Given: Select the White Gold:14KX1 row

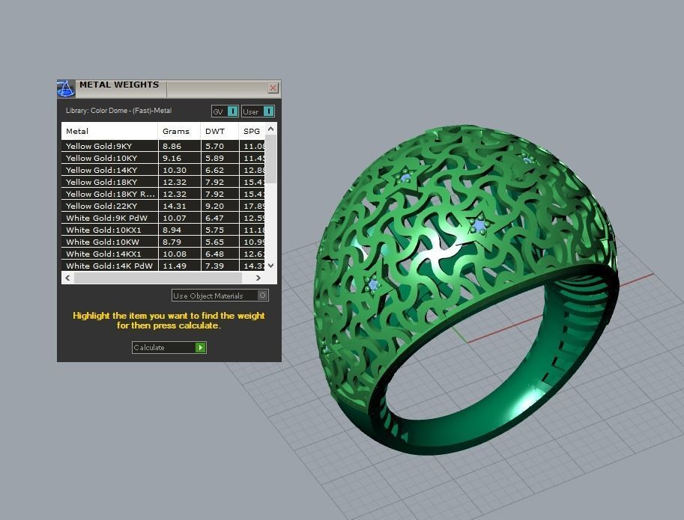Looking at the screenshot, I should [x=163, y=254].
